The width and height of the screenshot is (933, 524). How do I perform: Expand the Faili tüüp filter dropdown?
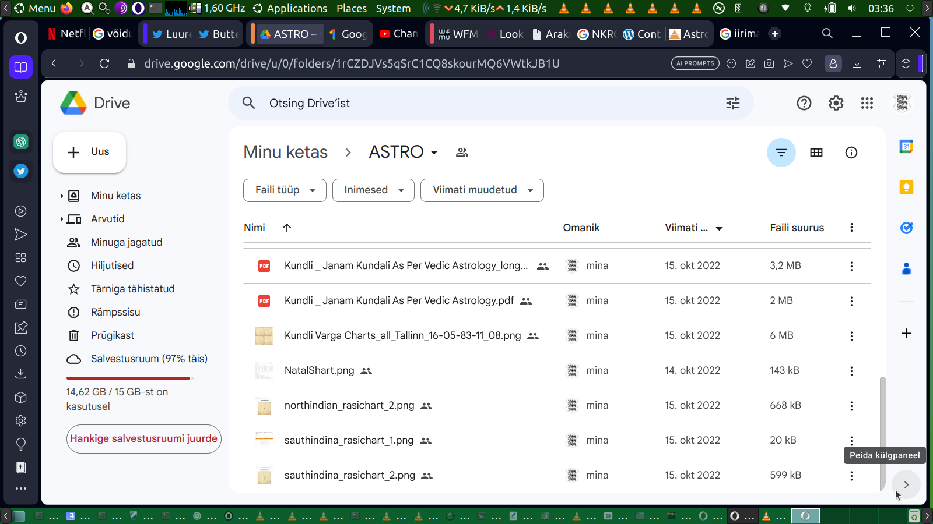tap(285, 190)
